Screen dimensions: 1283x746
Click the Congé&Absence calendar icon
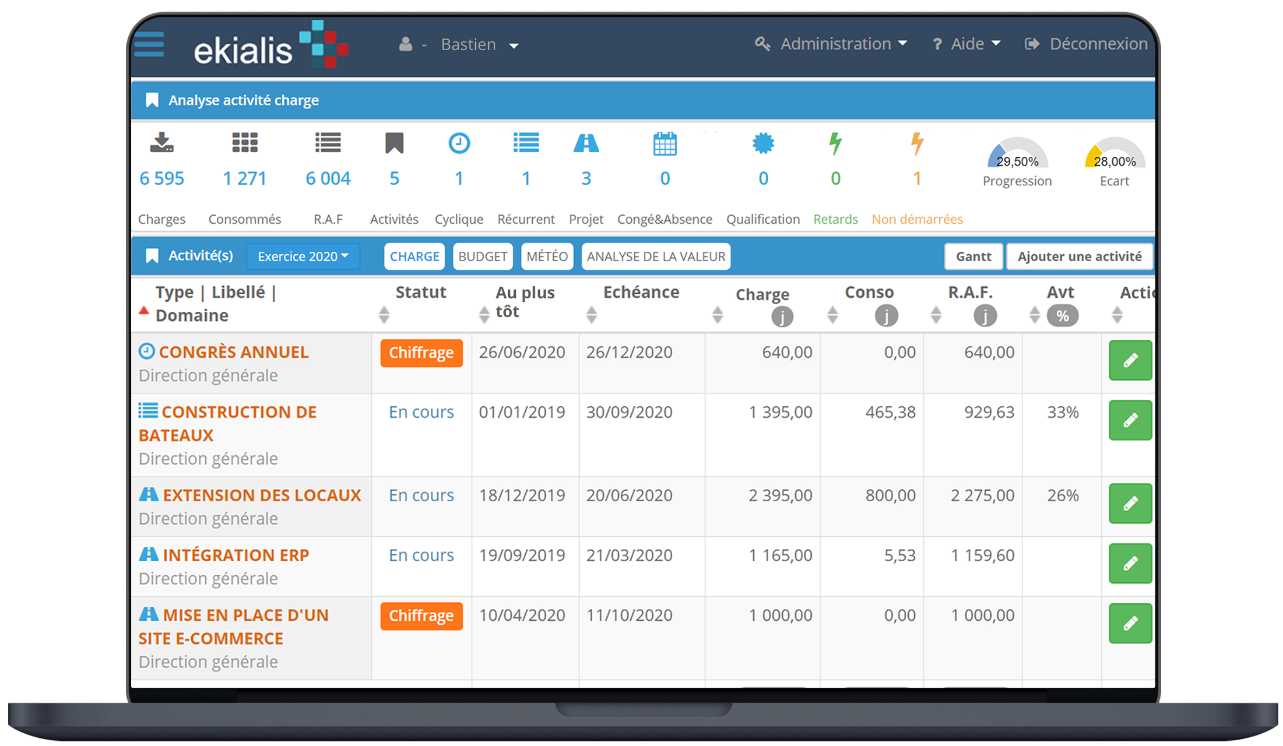pyautogui.click(x=665, y=143)
